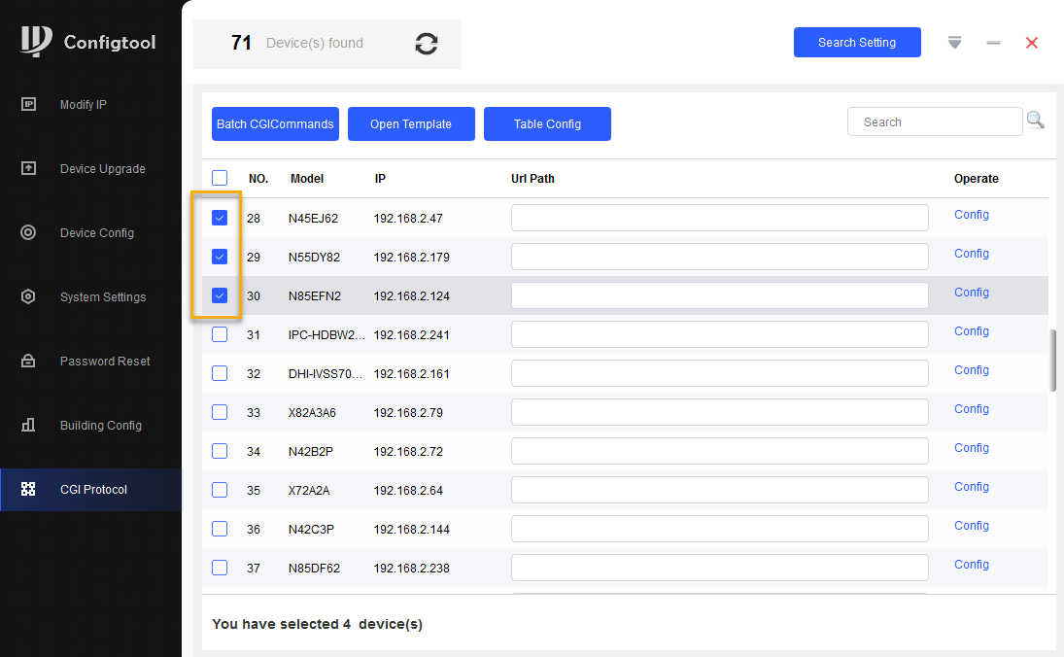Click the Table Config button
Viewport: 1064px width, 657px height.
(547, 124)
